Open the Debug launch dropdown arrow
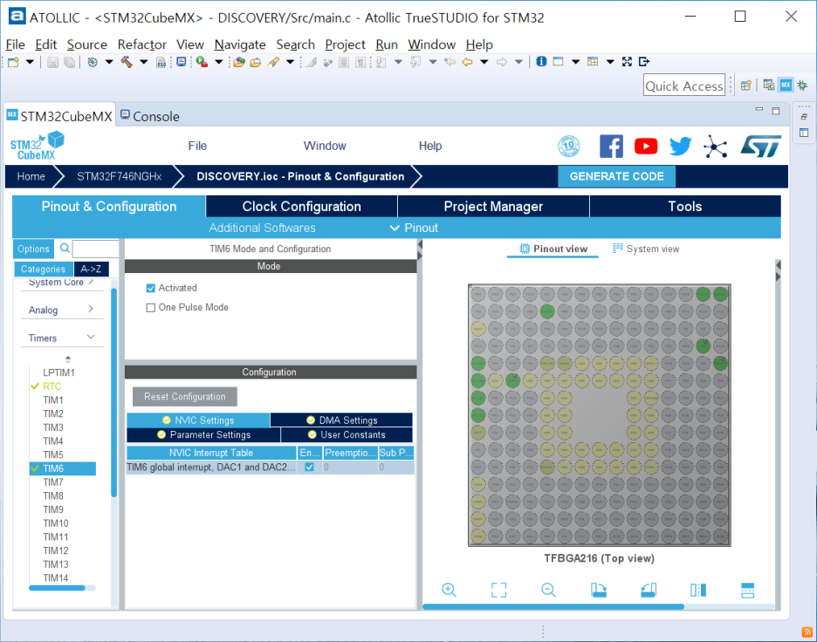This screenshot has width=817, height=642. tap(219, 62)
